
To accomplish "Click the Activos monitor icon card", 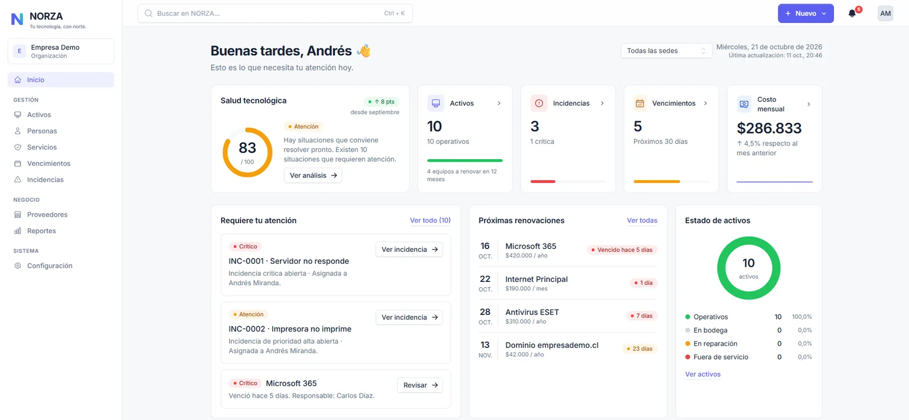I will click(x=436, y=103).
